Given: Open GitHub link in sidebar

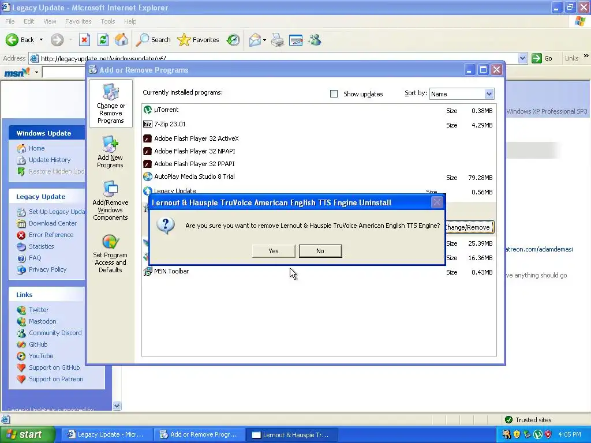Looking at the screenshot, I should [x=38, y=344].
